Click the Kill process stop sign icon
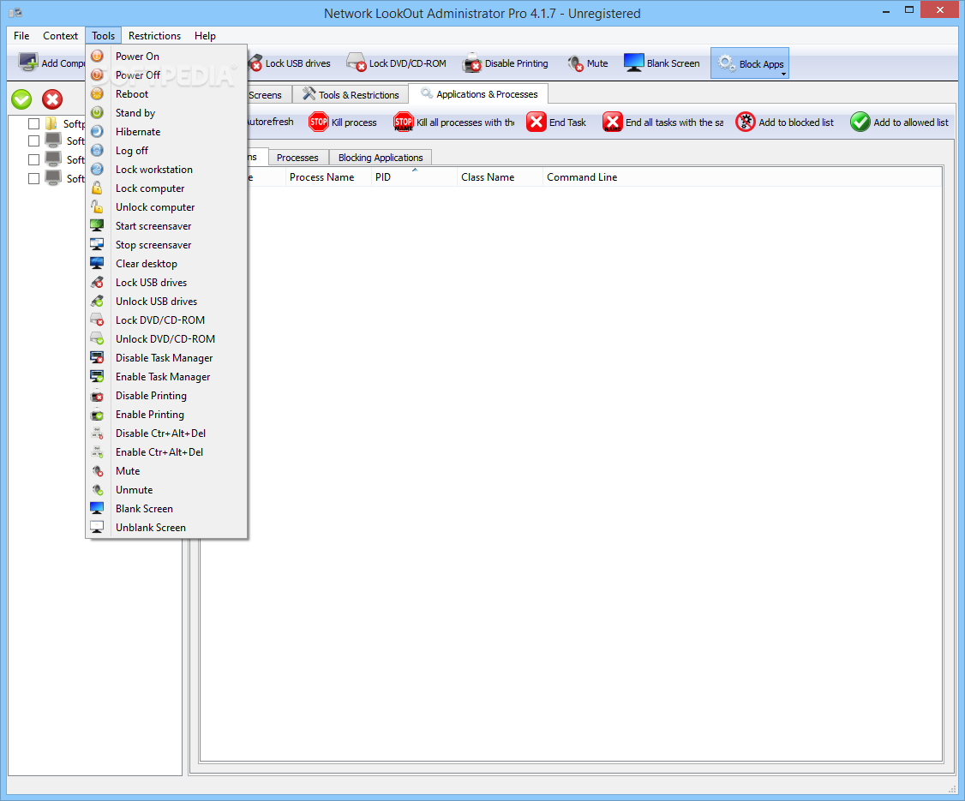The height and width of the screenshot is (801, 965). [x=319, y=122]
